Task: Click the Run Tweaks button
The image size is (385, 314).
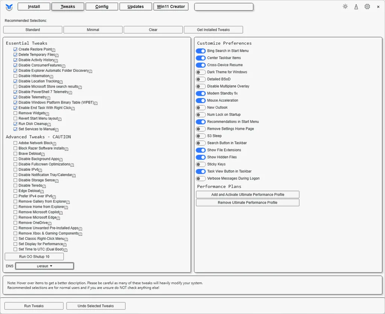Action: (33, 306)
